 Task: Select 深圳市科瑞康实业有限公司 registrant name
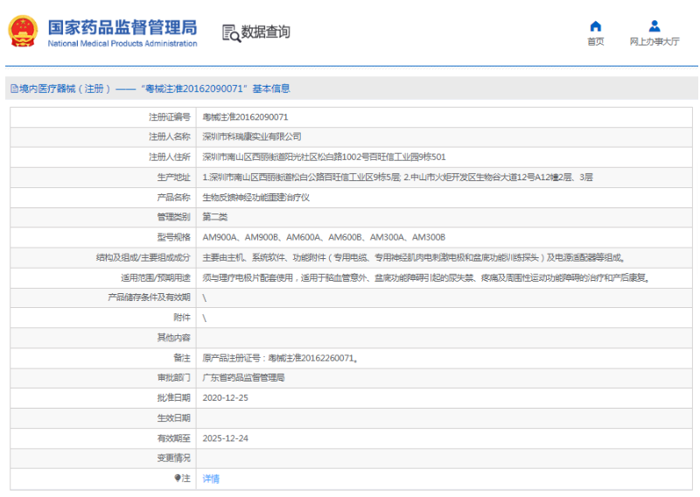252,136
